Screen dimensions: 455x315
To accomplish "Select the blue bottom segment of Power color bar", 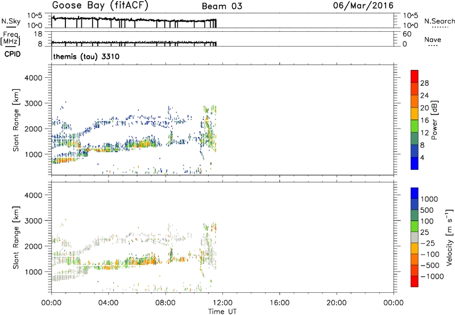I will point(415,163).
